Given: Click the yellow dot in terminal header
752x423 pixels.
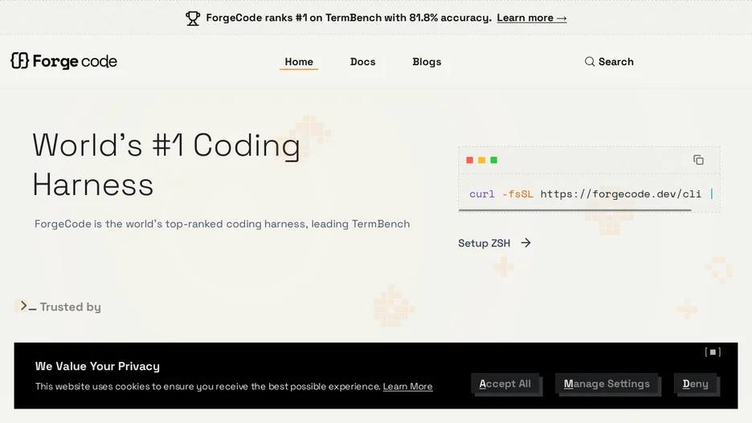Looking at the screenshot, I should click(x=481, y=160).
